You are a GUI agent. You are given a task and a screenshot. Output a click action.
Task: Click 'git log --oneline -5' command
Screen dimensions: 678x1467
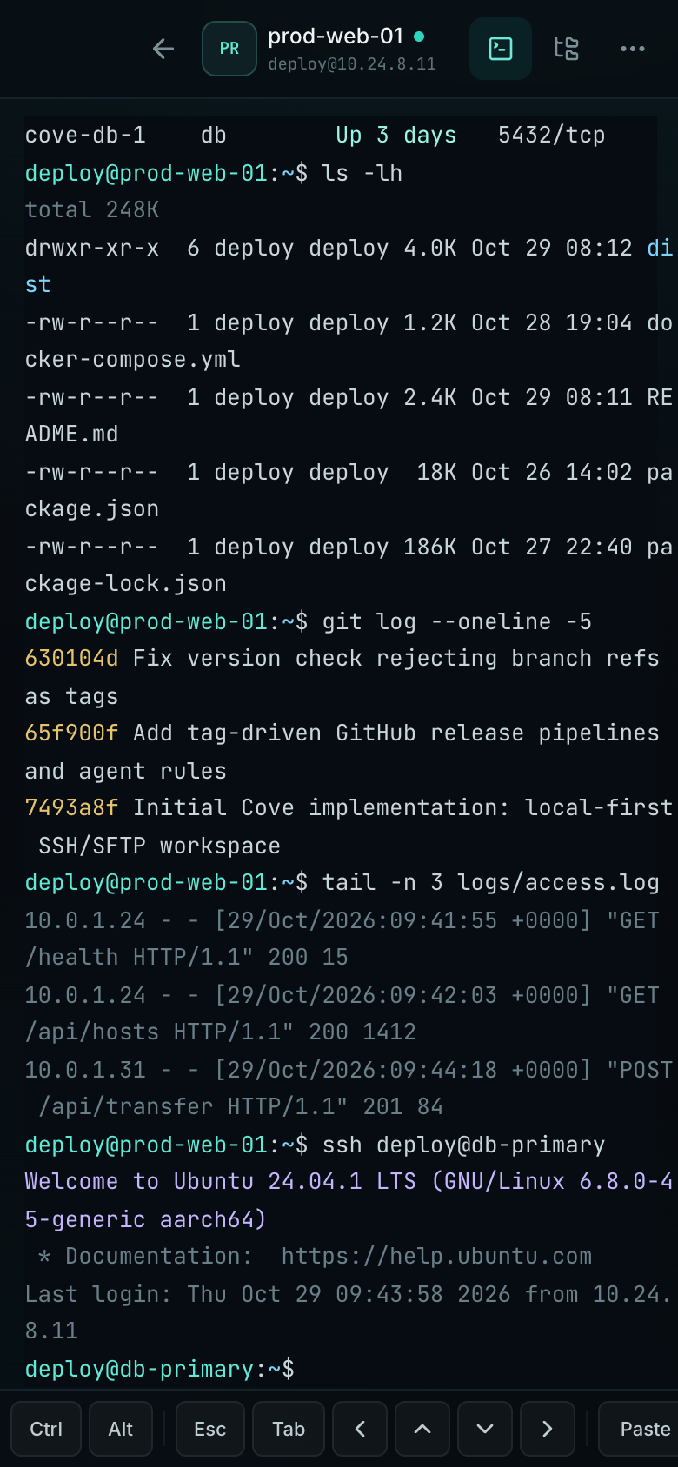[x=457, y=621]
